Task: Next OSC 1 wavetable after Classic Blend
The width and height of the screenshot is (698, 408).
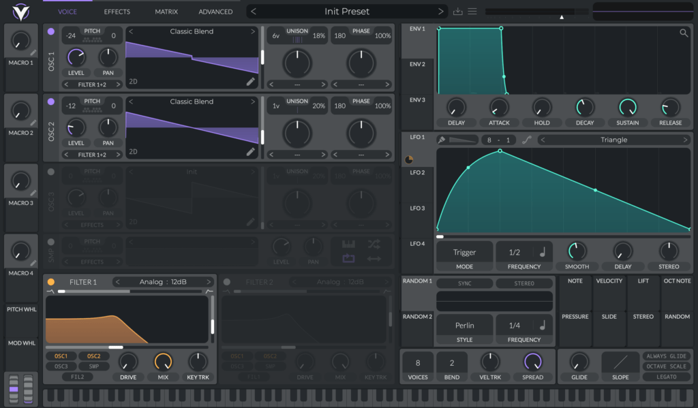Action: (252, 31)
